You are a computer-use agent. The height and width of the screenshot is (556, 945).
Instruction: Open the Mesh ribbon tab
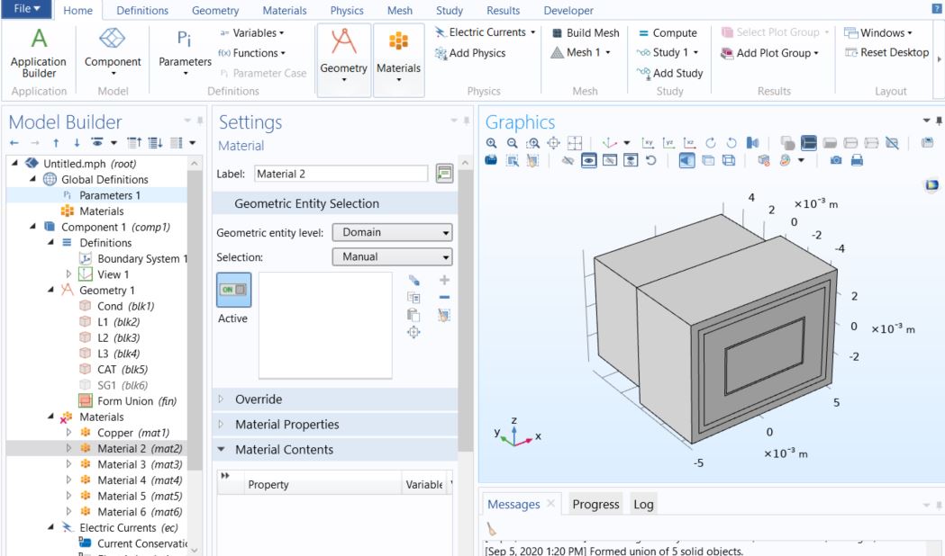pyautogui.click(x=397, y=11)
